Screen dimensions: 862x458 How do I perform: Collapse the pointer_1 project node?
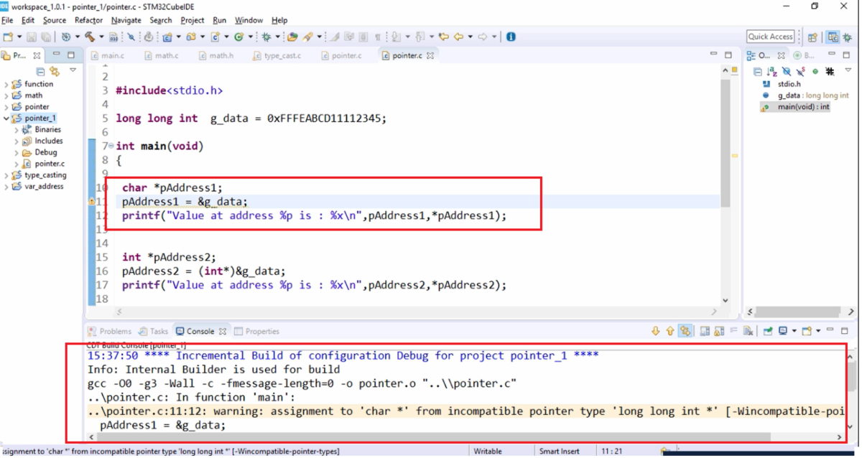tap(6, 118)
